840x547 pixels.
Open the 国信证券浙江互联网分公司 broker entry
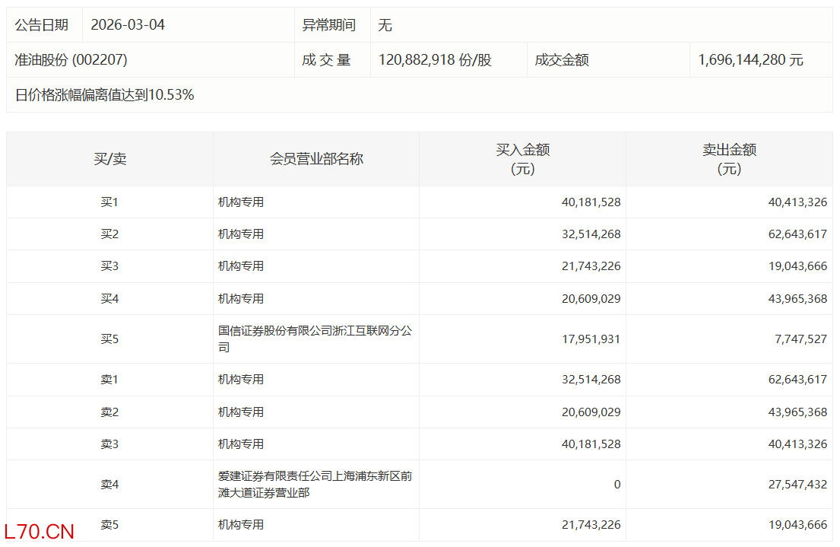pos(315,339)
